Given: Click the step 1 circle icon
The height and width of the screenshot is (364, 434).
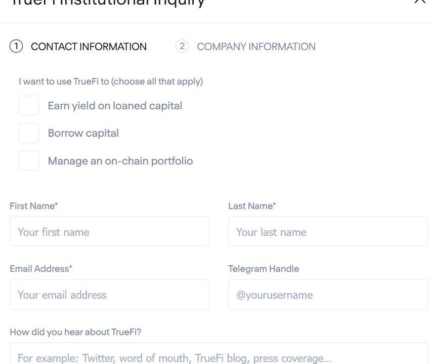Looking at the screenshot, I should (x=16, y=46).
